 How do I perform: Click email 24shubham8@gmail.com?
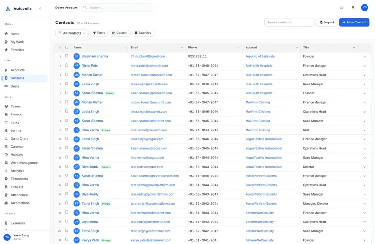(148, 56)
